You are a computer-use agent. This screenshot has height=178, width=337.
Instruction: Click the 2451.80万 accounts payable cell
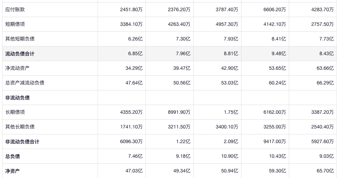(131, 10)
